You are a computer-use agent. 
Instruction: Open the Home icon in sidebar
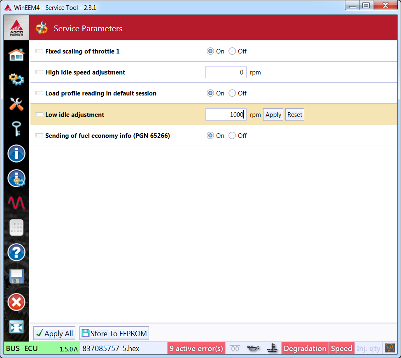pos(16,55)
